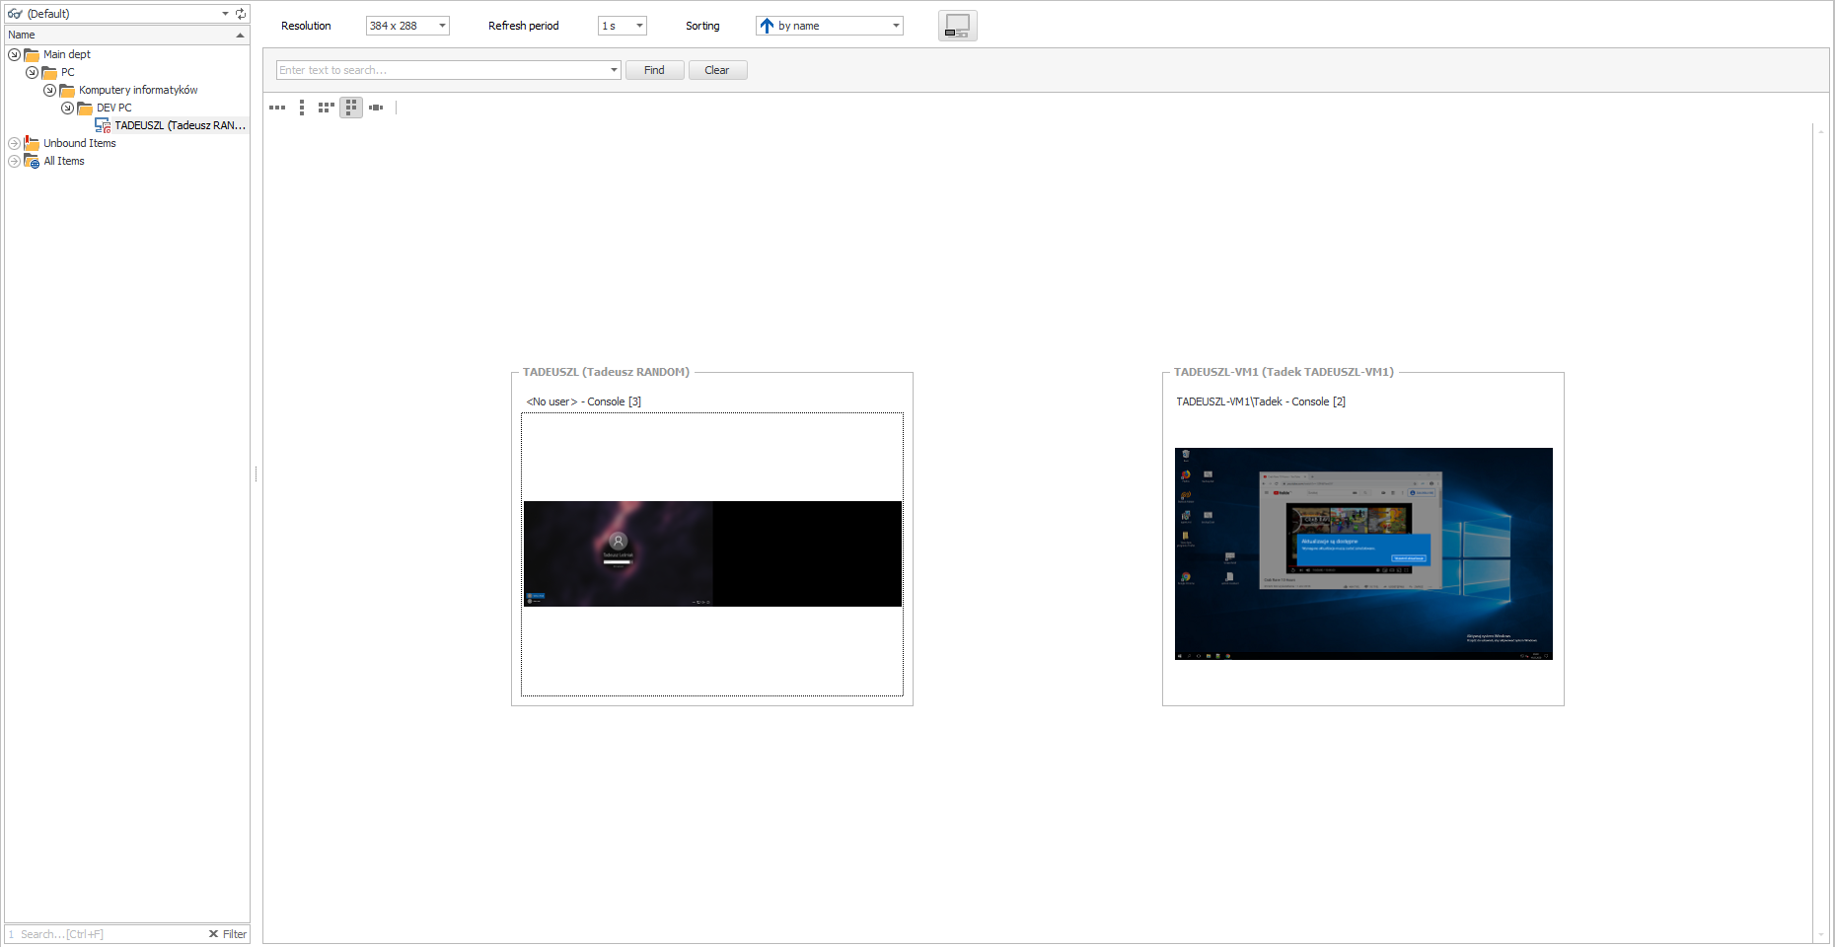Focus the Search Ctrl+F box in tree panel
The image size is (1835, 947).
[x=107, y=934]
